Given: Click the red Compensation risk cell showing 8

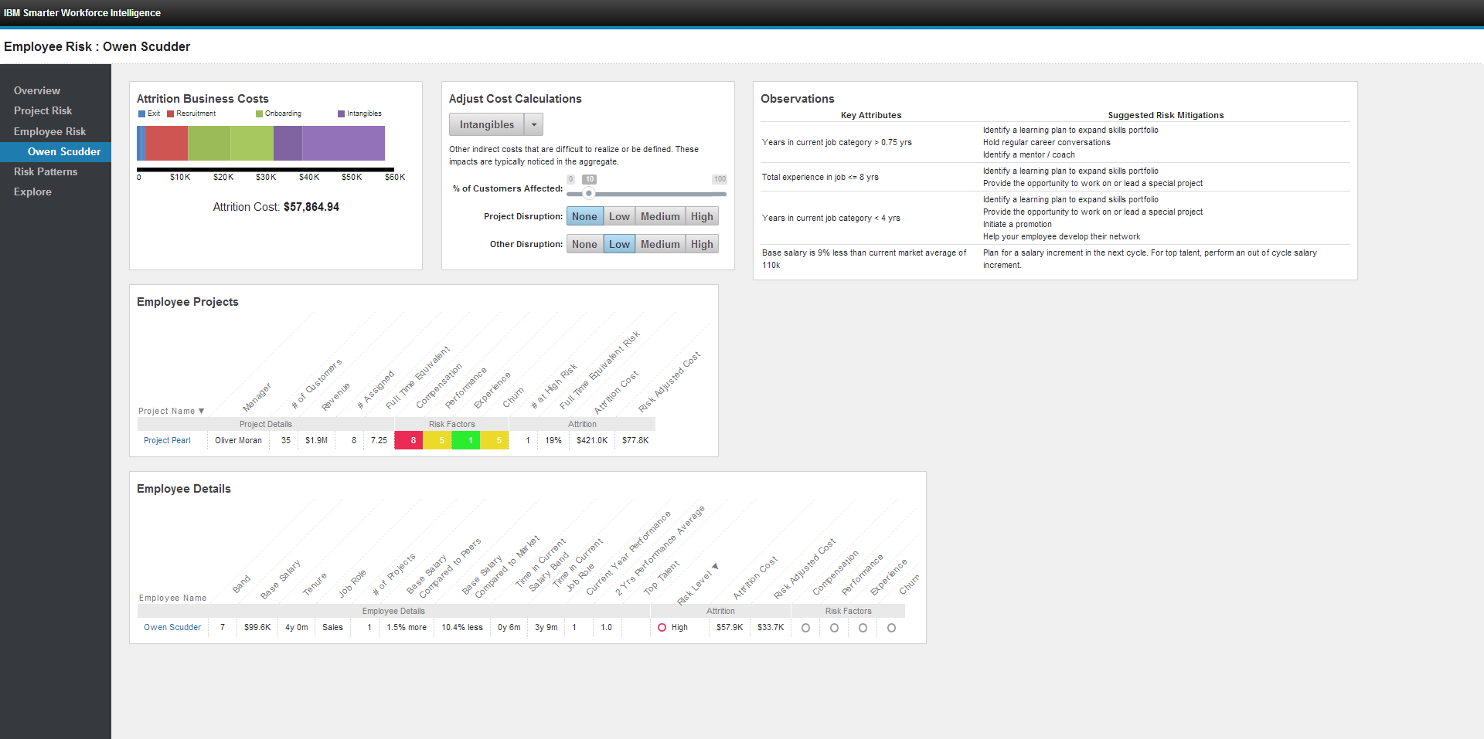Looking at the screenshot, I should click(x=409, y=440).
